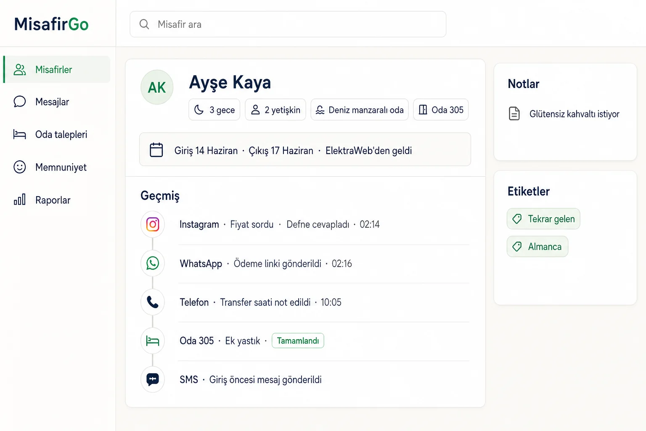Click the person icon in 2 yetişkin chip
The height and width of the screenshot is (431, 646).
(255, 110)
